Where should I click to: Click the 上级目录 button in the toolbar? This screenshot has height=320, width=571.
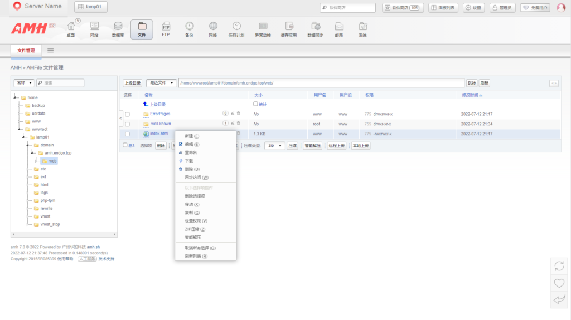click(x=133, y=83)
